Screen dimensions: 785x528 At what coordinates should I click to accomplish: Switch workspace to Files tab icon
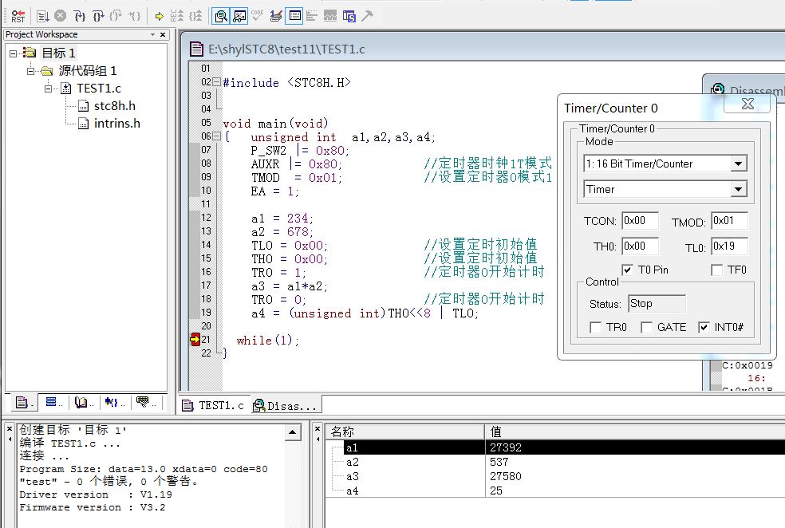(23, 402)
